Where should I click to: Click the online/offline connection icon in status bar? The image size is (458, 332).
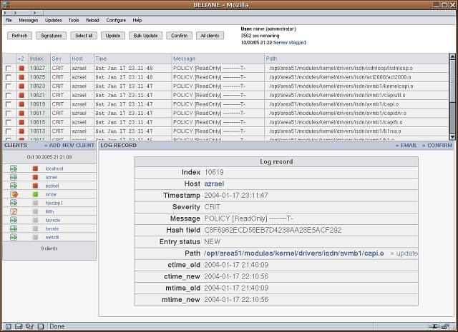(x=434, y=326)
